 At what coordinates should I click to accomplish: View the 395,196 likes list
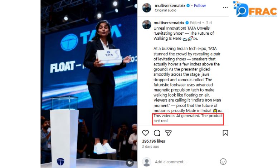pos(153,141)
